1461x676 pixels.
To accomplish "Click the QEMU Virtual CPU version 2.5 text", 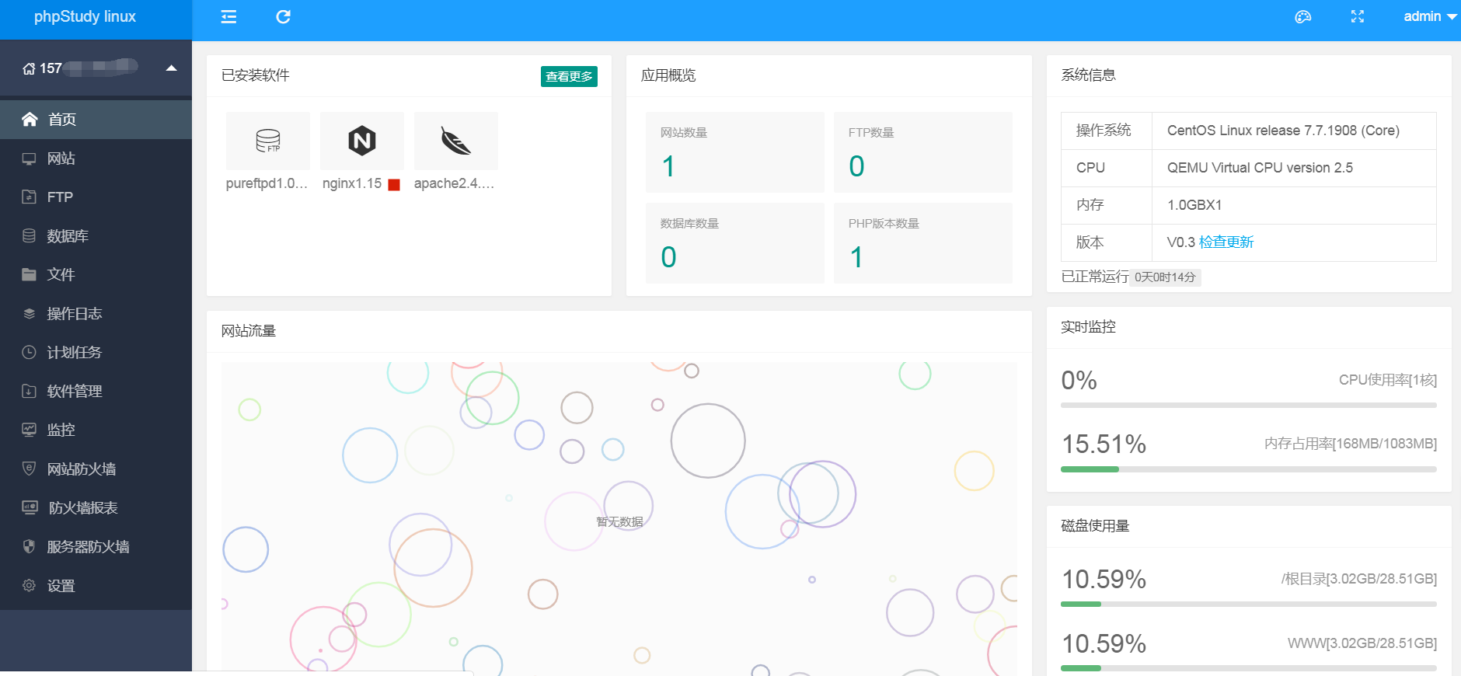I will click(1260, 168).
